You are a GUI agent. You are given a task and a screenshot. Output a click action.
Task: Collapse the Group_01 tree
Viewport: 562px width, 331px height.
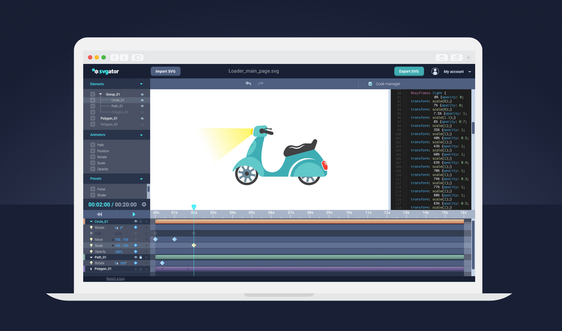click(x=100, y=94)
